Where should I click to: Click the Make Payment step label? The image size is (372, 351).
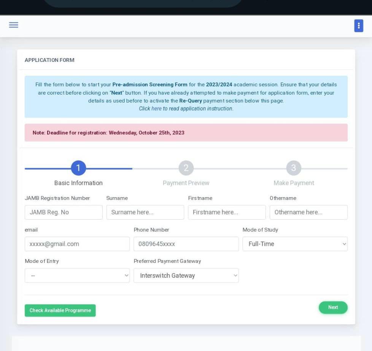[x=294, y=183]
